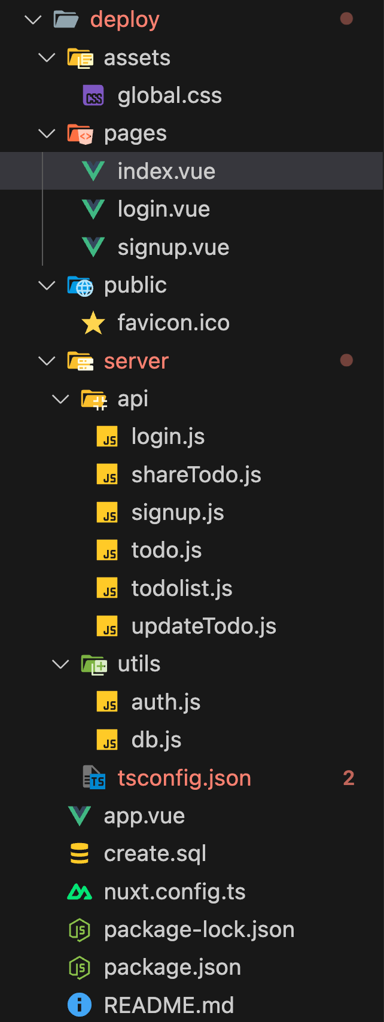Collapse the utils folder arrow
The image size is (384, 1022).
60,664
